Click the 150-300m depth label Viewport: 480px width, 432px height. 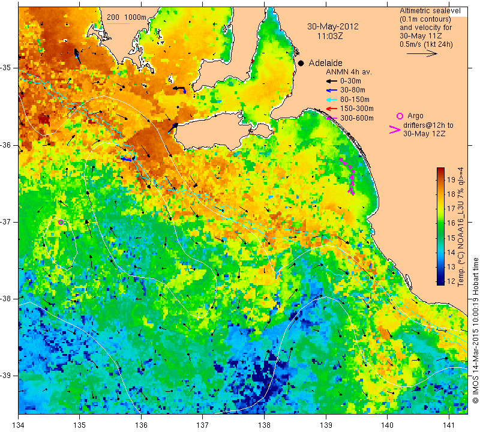point(357,109)
